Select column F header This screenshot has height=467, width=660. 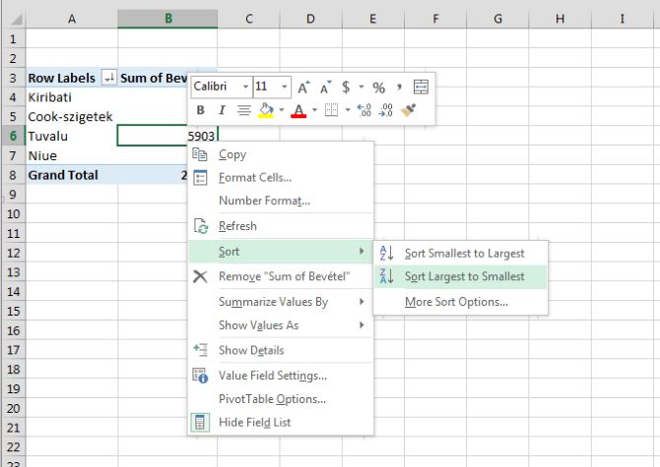pyautogui.click(x=435, y=19)
